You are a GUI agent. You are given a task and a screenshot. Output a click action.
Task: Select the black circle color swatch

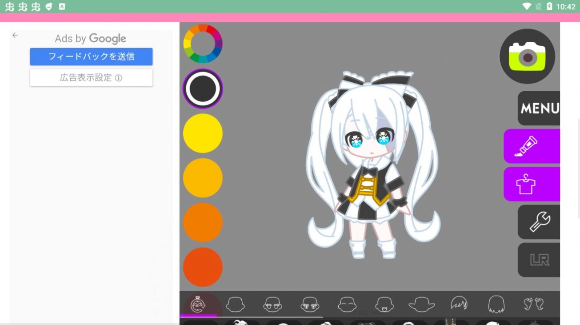pyautogui.click(x=203, y=89)
